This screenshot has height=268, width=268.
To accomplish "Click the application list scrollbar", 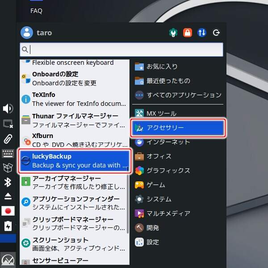I will click(x=127, y=200).
